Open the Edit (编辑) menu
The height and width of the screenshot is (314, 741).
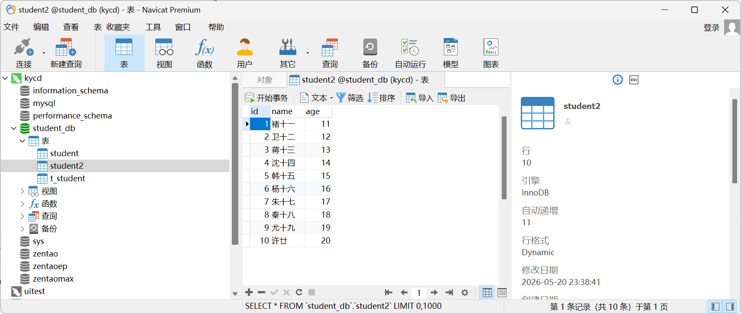click(x=41, y=27)
